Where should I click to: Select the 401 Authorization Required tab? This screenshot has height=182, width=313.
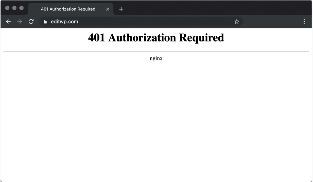coord(71,9)
